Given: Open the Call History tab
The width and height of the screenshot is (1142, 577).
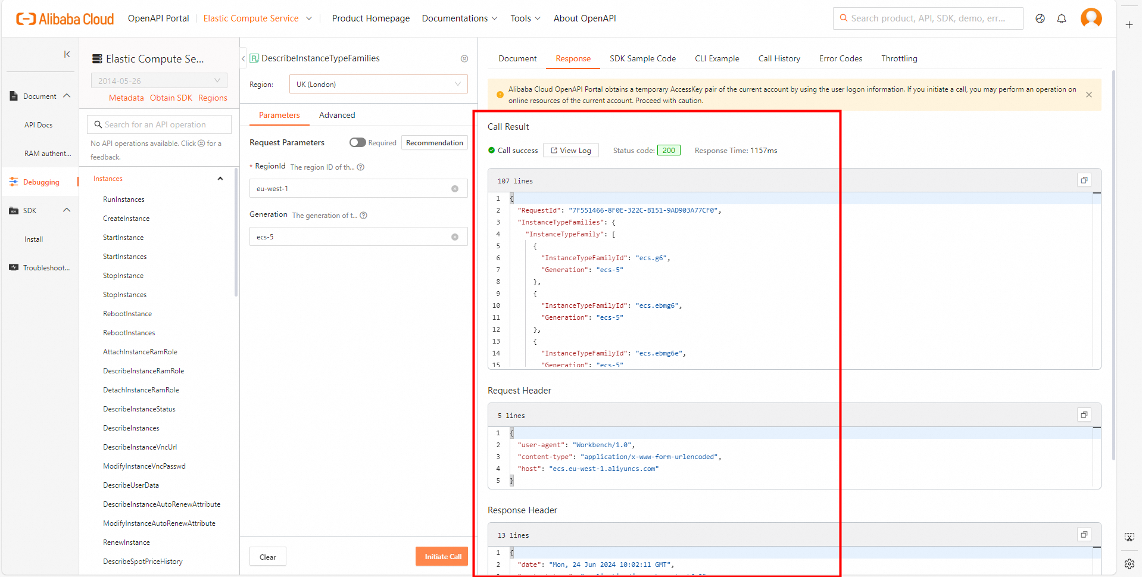Looking at the screenshot, I should [x=779, y=58].
